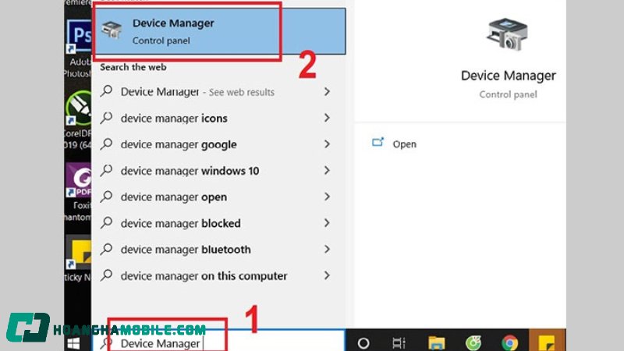Expand chevron next to 'device manager open'
624x351 pixels.
(327, 197)
